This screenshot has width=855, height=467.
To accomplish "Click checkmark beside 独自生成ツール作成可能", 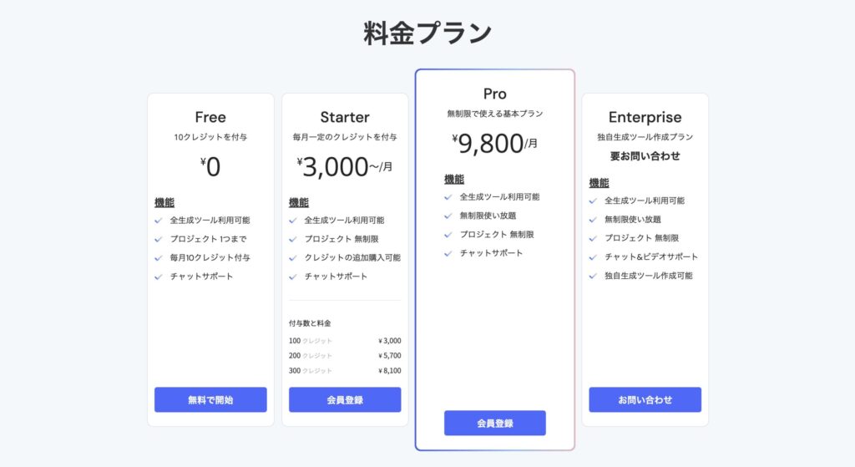I will click(594, 276).
